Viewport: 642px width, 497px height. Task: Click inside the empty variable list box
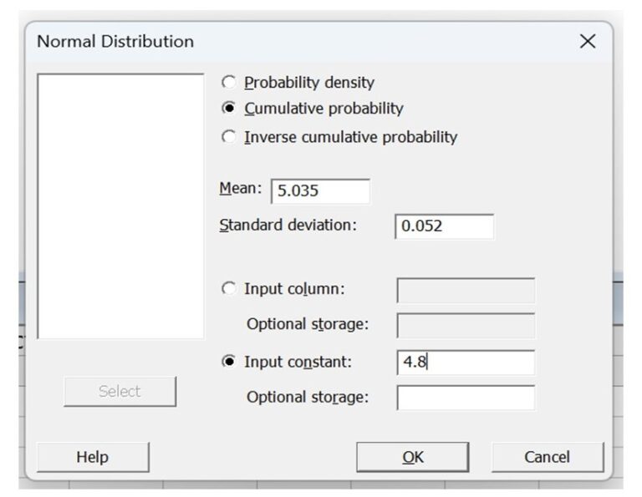point(120,205)
